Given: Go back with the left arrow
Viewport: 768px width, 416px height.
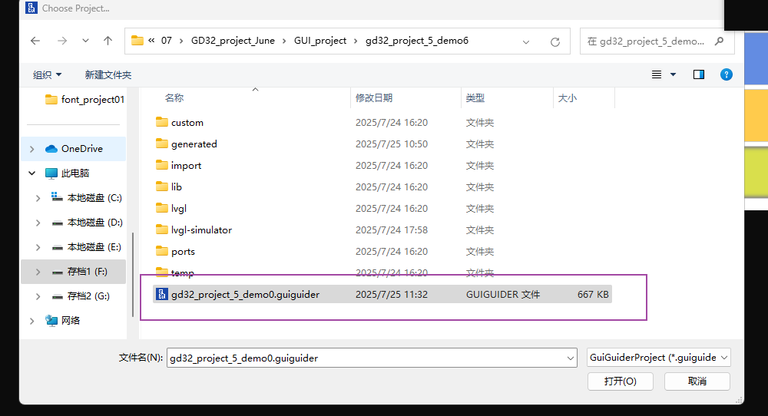Looking at the screenshot, I should 35,41.
